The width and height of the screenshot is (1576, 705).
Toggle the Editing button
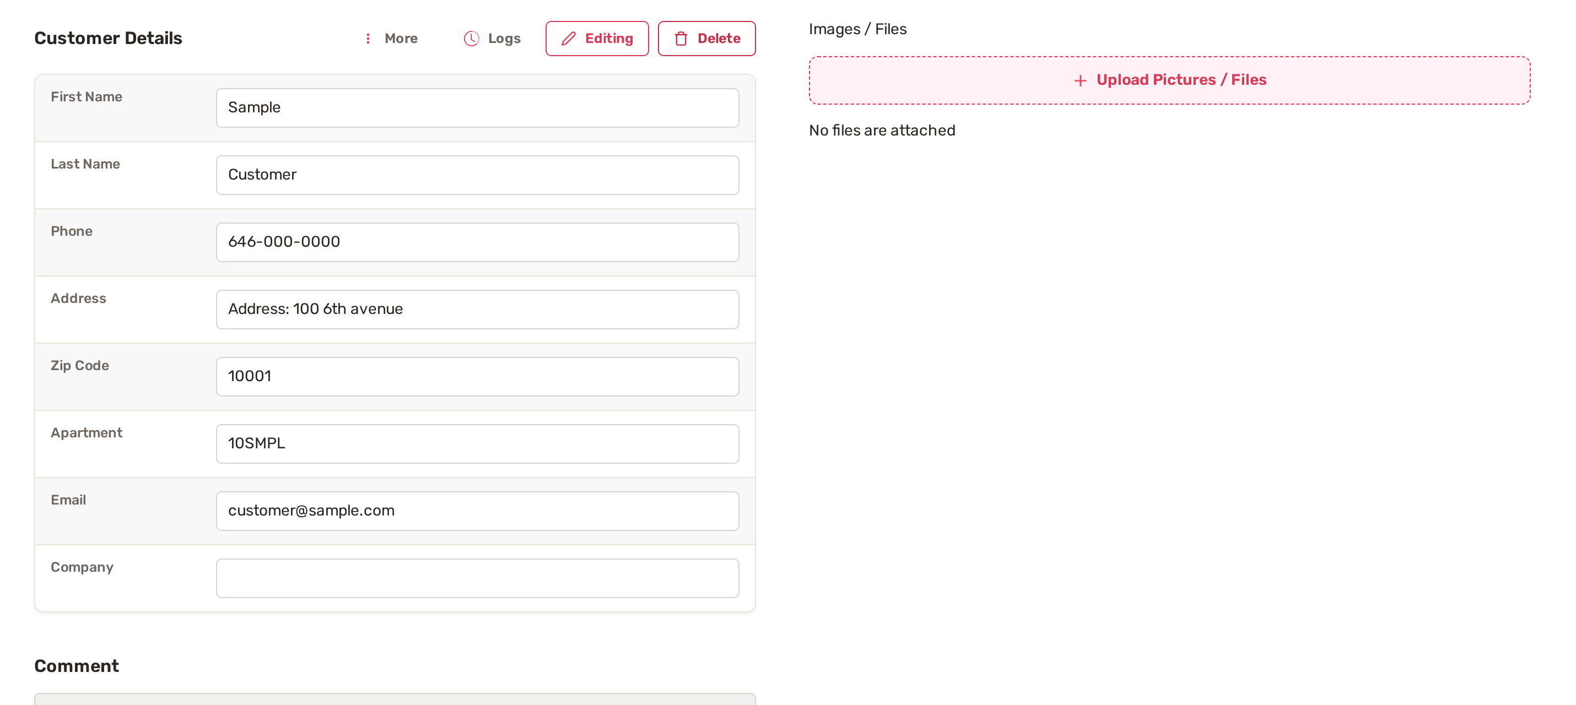(596, 39)
